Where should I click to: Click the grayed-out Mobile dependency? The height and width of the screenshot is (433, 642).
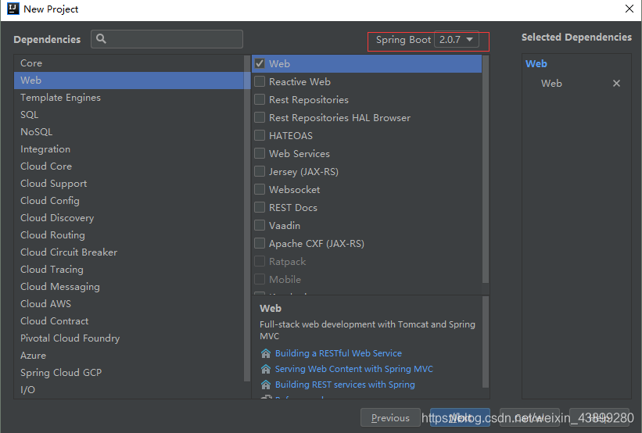point(285,280)
